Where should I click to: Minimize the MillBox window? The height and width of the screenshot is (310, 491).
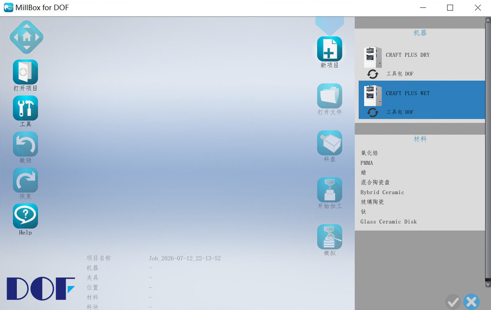423,7
